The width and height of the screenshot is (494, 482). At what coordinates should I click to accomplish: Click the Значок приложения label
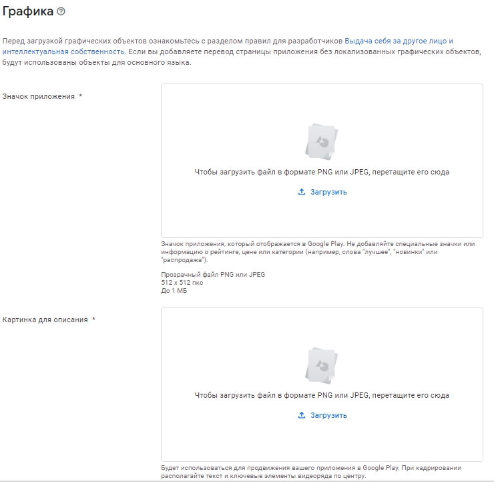coord(39,96)
